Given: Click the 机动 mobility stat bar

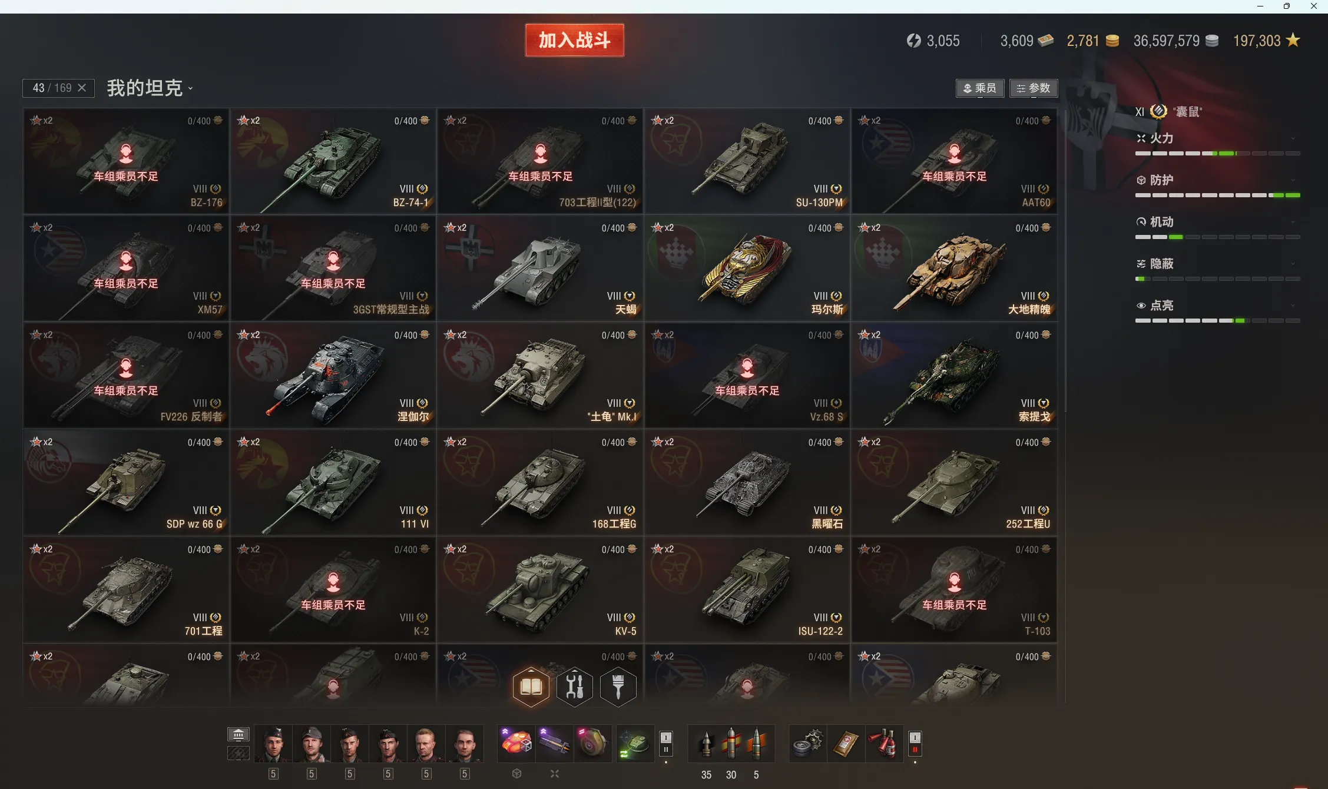Looking at the screenshot, I should tap(1217, 237).
